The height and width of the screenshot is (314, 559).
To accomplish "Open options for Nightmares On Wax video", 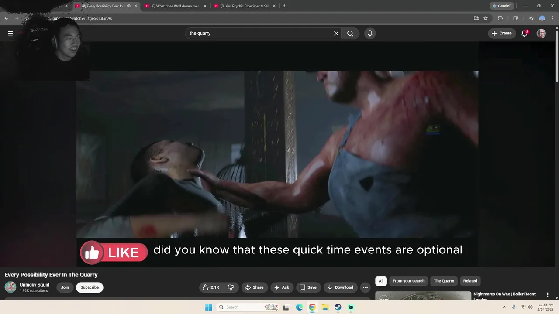I will click(x=547, y=295).
